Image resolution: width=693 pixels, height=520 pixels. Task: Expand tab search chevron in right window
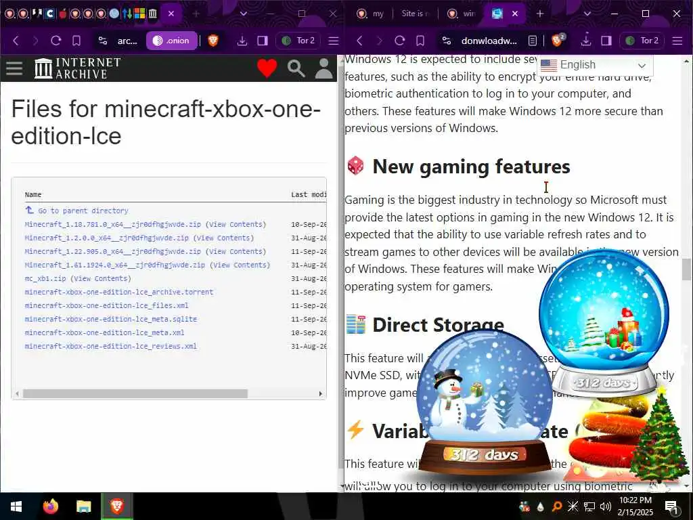pos(587,14)
